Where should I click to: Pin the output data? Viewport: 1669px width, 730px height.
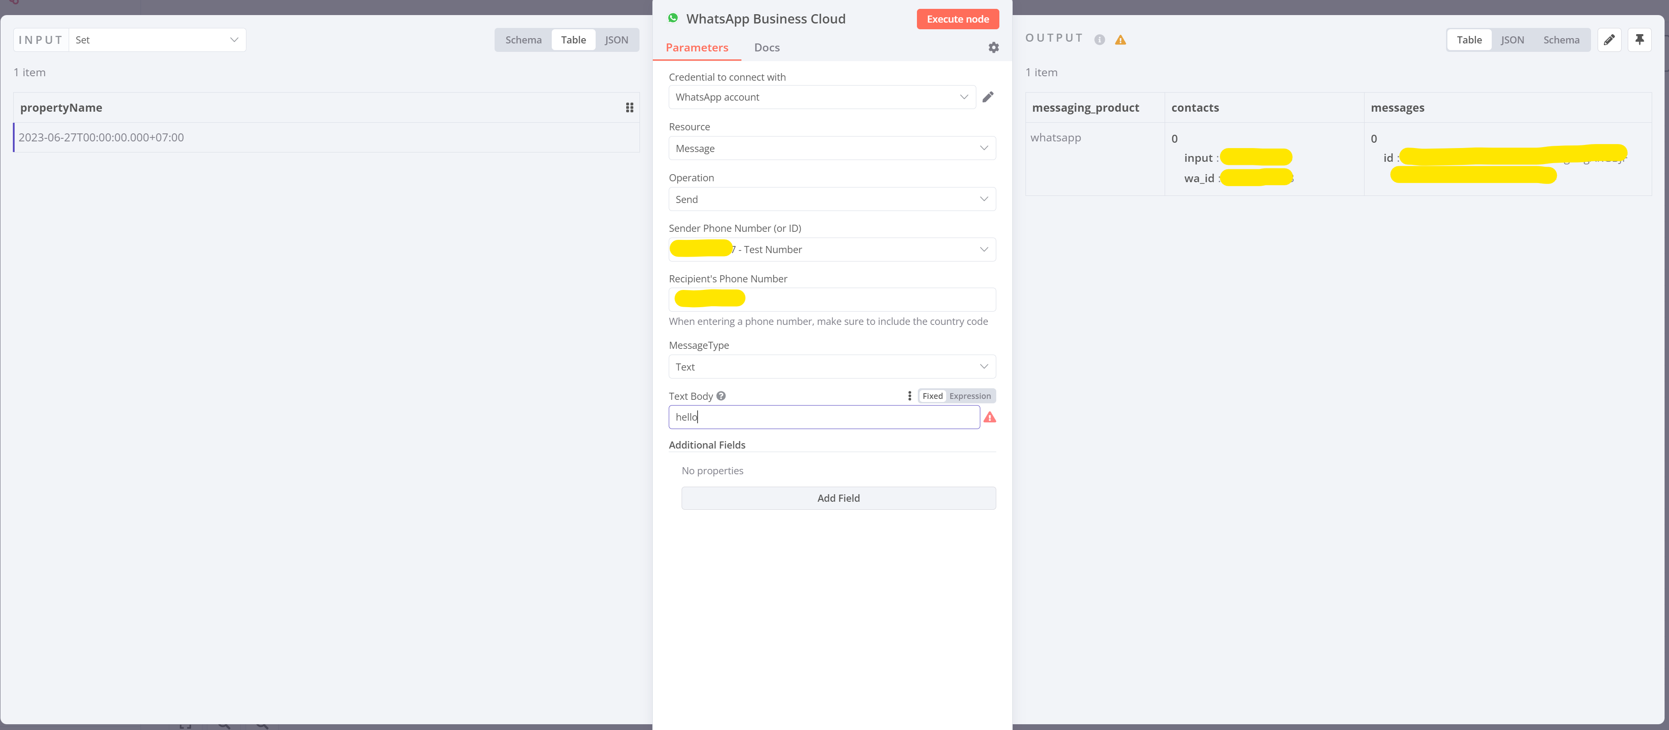point(1639,39)
